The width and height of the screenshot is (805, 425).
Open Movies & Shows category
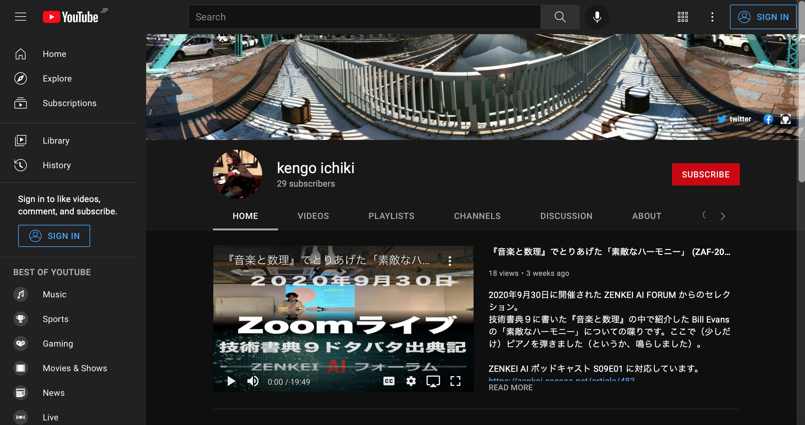[68, 368]
